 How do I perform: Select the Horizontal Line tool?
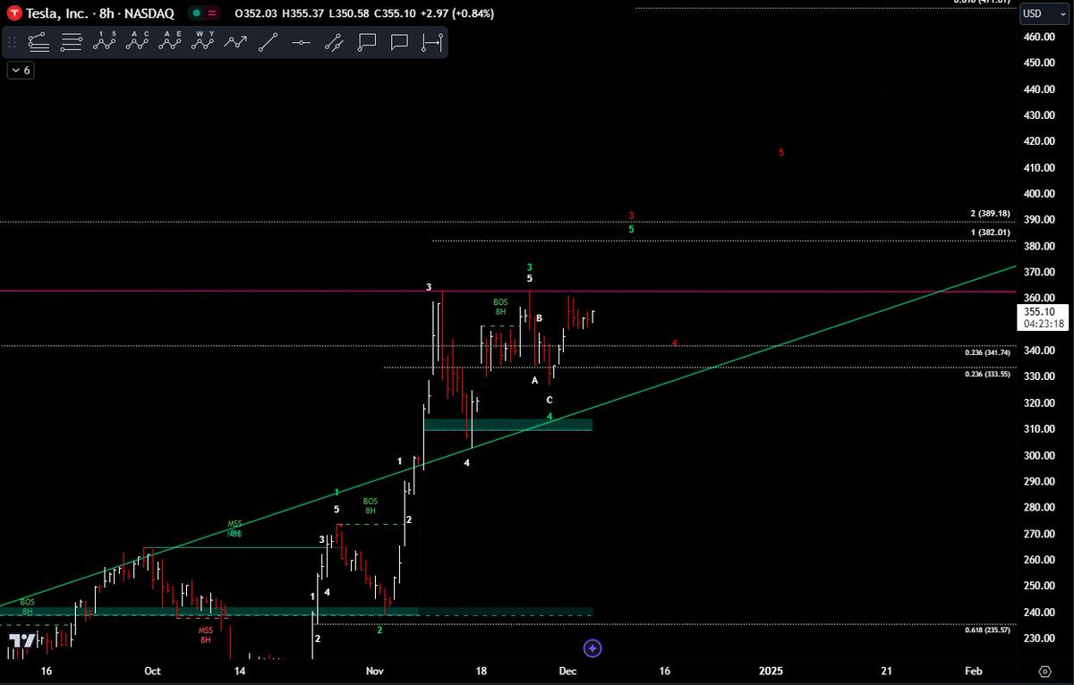(x=302, y=41)
